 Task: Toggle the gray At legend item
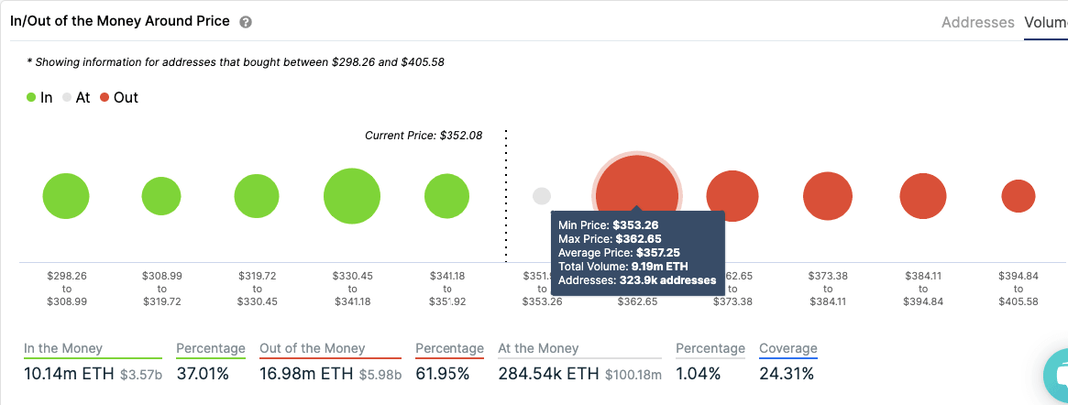click(x=76, y=97)
